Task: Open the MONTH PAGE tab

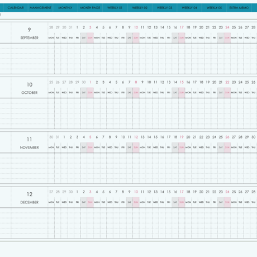Action: click(90, 8)
